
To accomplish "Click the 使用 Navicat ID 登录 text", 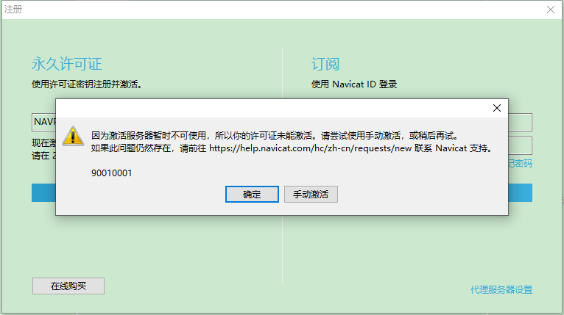I will [354, 84].
